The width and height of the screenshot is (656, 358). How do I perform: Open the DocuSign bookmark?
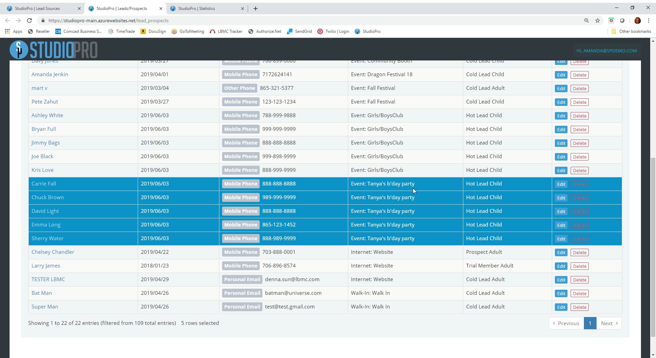coord(153,31)
